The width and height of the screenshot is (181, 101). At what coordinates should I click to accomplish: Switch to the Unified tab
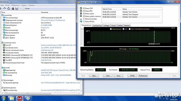[x=120, y=25]
